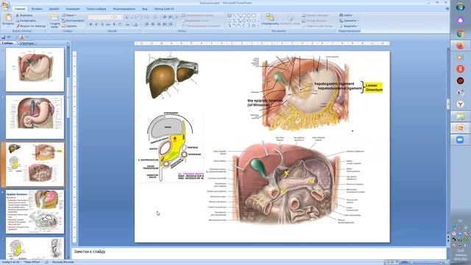Undo last action in quick access toolbar
471x265 pixels.
9,38
